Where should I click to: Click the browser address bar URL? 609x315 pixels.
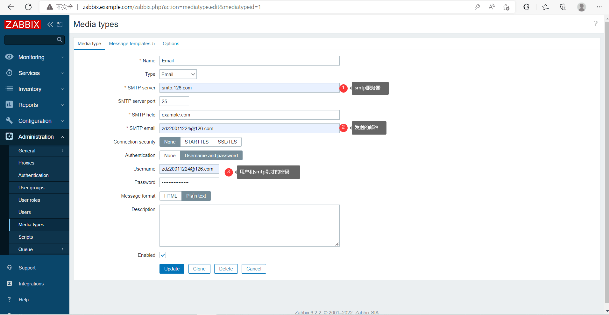tap(172, 7)
